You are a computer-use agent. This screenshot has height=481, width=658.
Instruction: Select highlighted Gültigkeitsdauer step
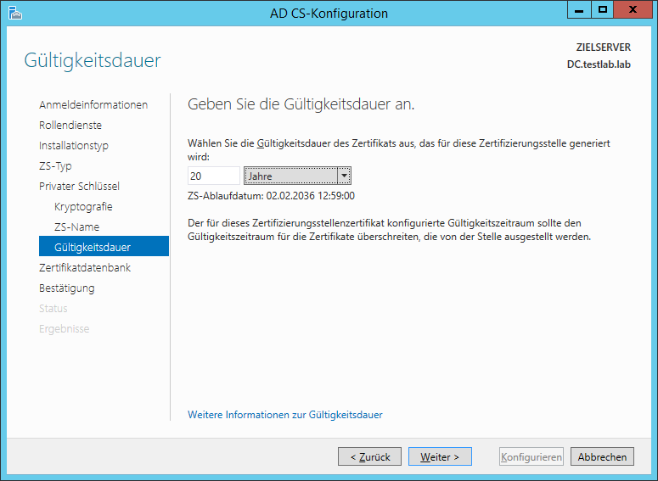tap(104, 246)
